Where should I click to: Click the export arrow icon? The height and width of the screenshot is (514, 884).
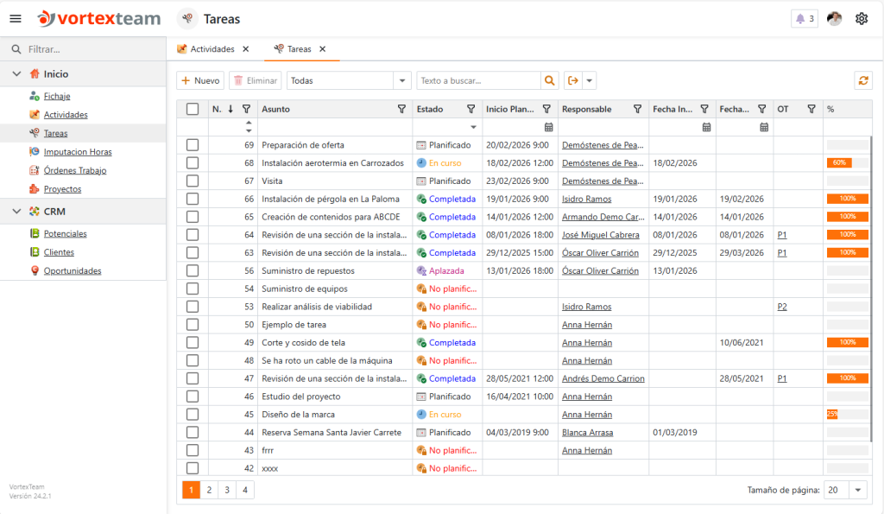point(573,80)
